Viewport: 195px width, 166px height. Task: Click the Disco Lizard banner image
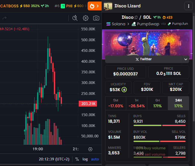[147, 43]
